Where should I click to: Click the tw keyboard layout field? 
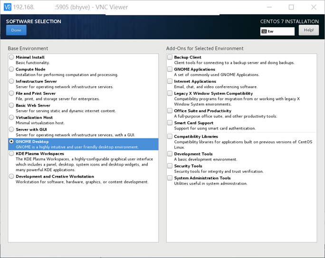pyautogui.click(x=277, y=31)
